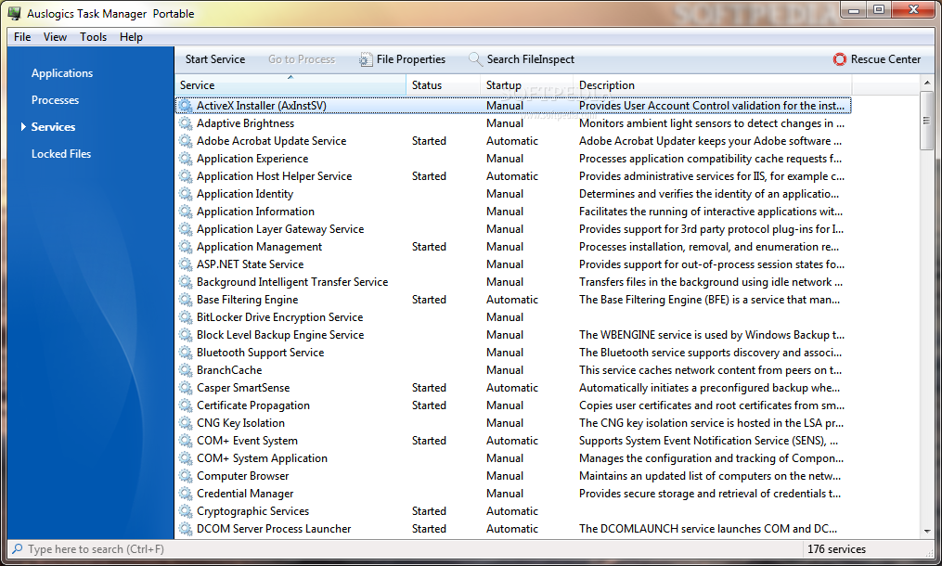
Task: Open the Locked Files section
Action: point(60,154)
